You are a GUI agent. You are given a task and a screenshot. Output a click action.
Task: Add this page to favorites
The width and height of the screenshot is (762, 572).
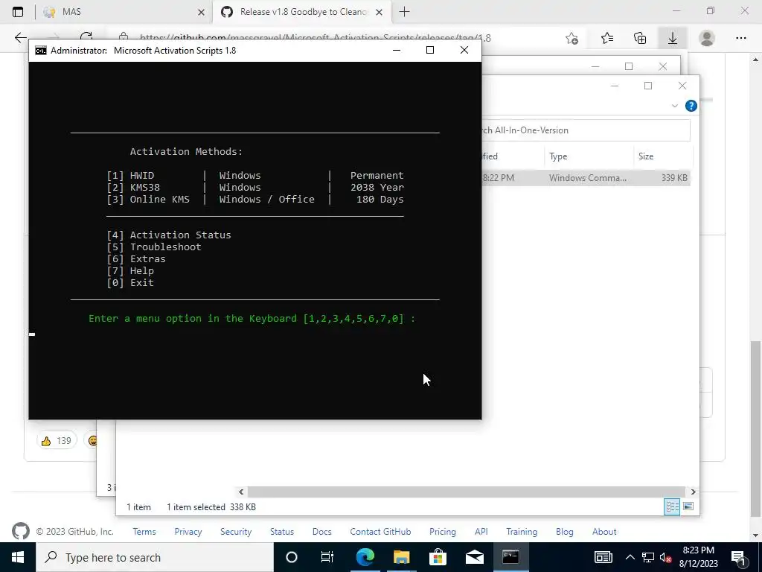point(572,38)
